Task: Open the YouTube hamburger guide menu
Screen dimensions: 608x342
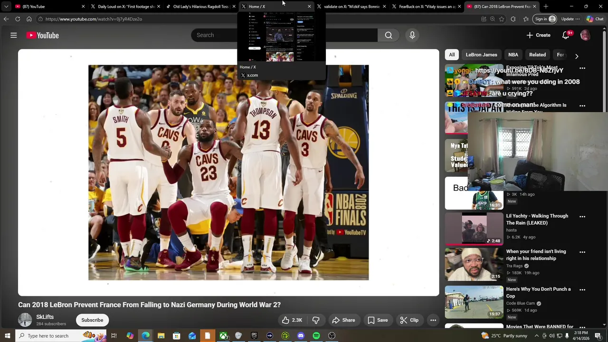Action: tap(13, 35)
